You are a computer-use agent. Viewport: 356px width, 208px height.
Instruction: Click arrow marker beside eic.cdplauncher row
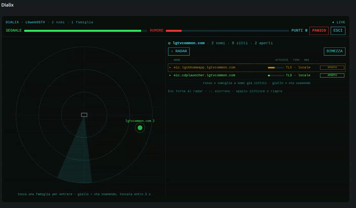(170, 75)
